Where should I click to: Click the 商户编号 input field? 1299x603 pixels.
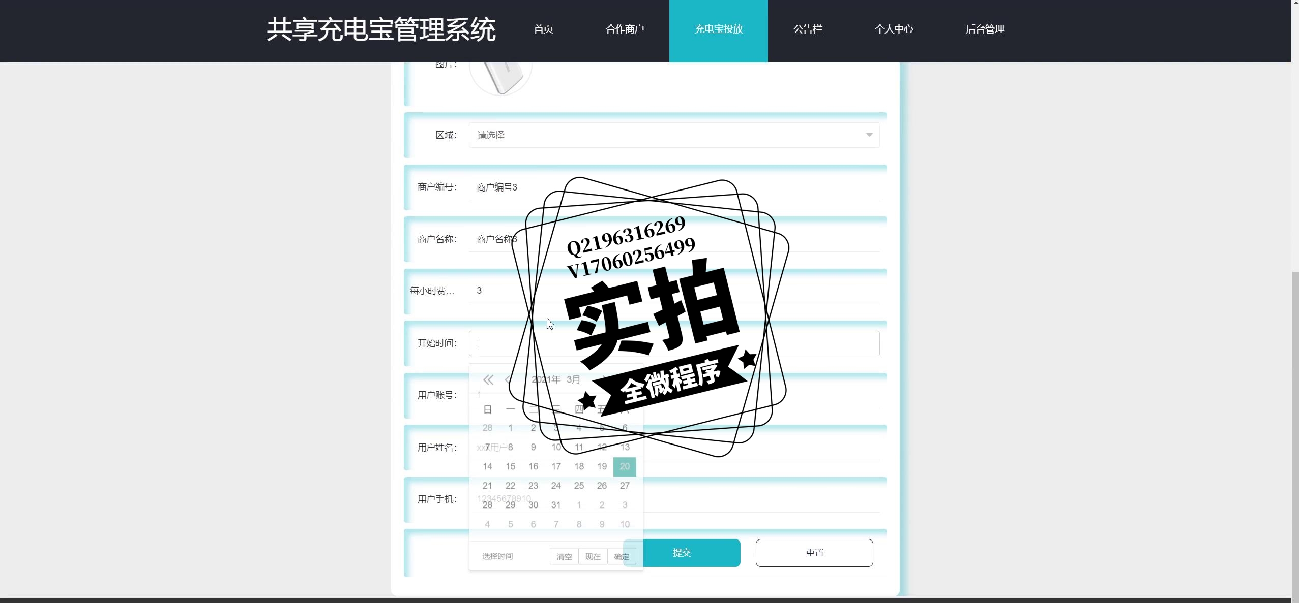tap(674, 187)
